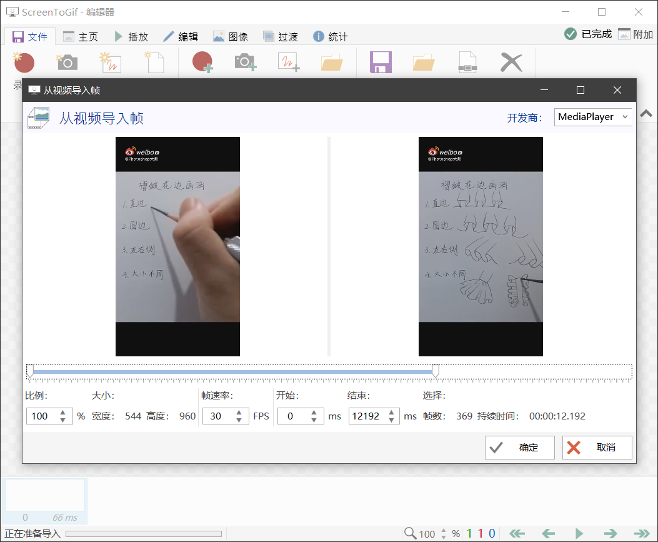This screenshot has height=542, width=658.
Task: Open the 播放 tab
Action: [131, 37]
